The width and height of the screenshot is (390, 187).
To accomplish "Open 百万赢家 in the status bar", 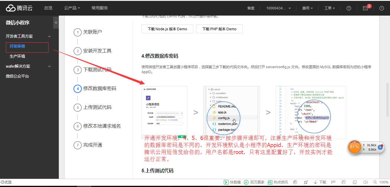I will pos(254,182).
